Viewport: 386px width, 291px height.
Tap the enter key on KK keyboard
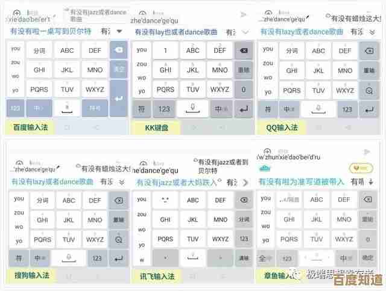(x=244, y=109)
